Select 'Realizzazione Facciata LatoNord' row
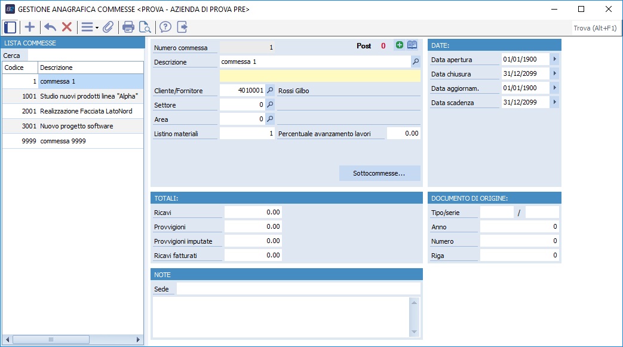This screenshot has width=623, height=347. coord(85,111)
